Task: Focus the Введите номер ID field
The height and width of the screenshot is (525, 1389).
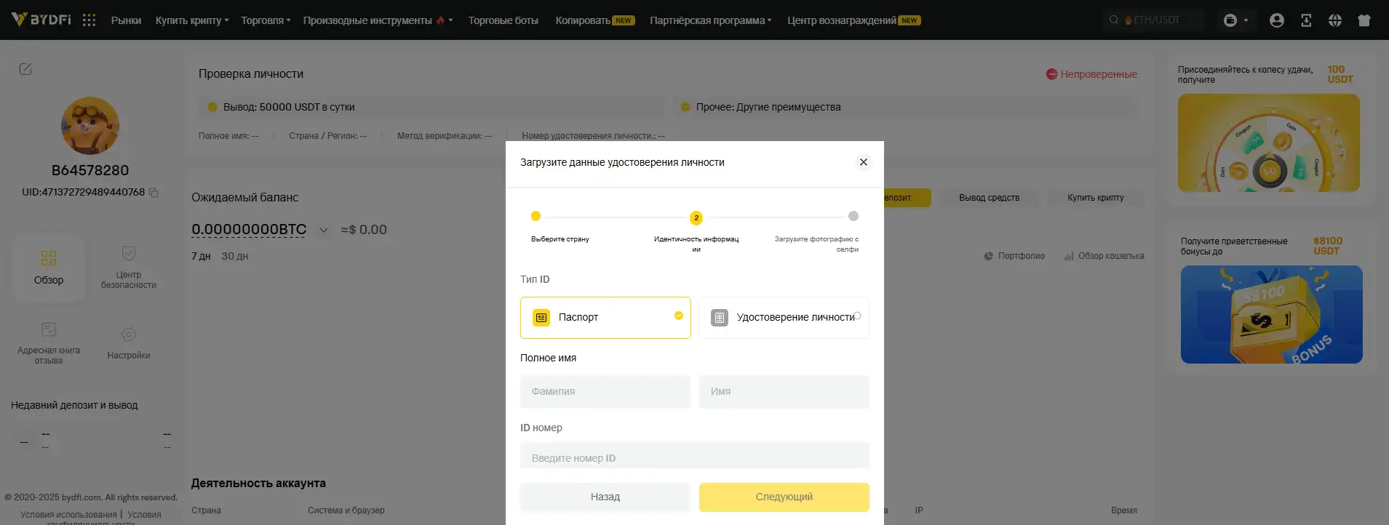Action: (695, 457)
